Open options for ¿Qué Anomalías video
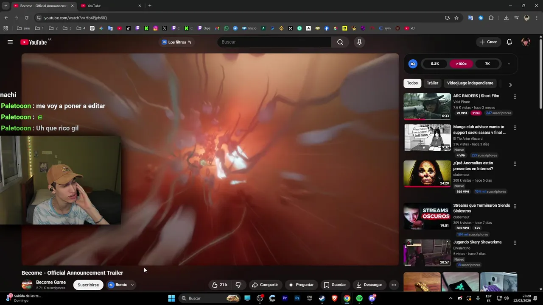 click(515, 164)
